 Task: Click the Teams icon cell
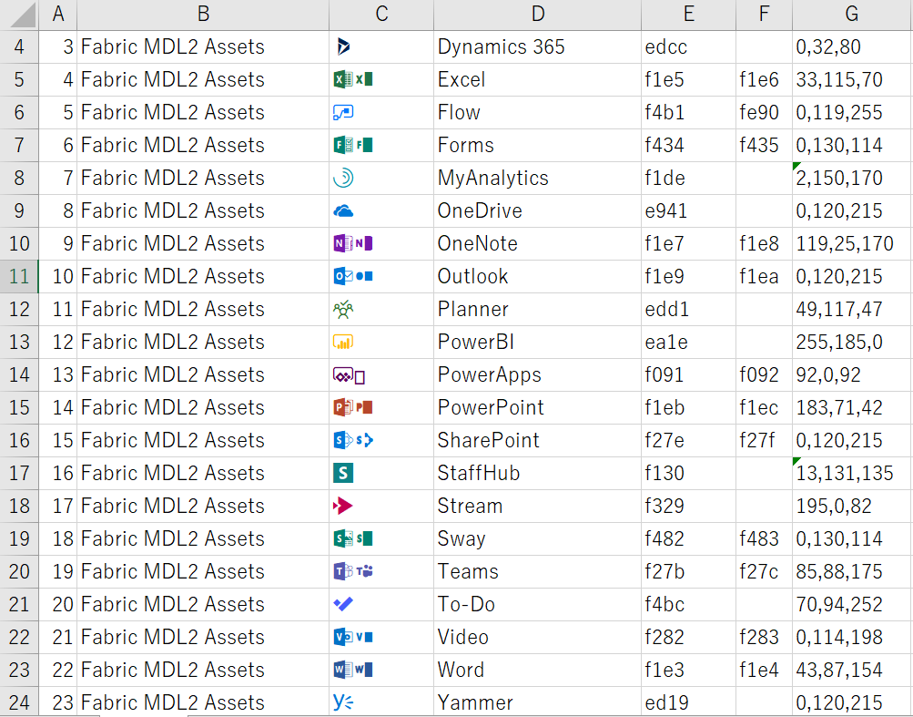(x=381, y=571)
